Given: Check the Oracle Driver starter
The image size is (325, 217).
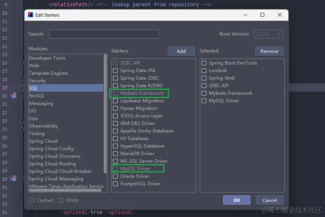Looking at the screenshot, I should (x=115, y=176).
